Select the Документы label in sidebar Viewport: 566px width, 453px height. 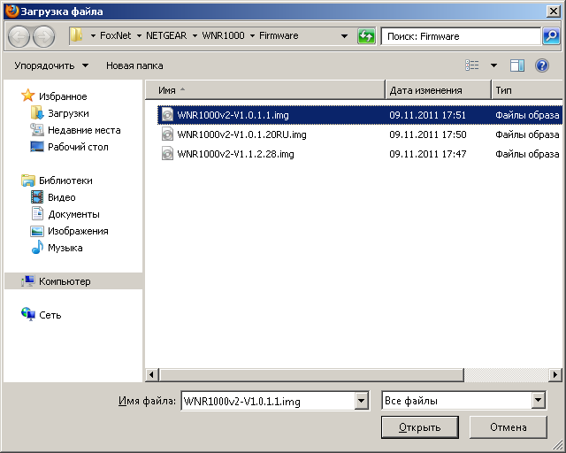(x=74, y=214)
